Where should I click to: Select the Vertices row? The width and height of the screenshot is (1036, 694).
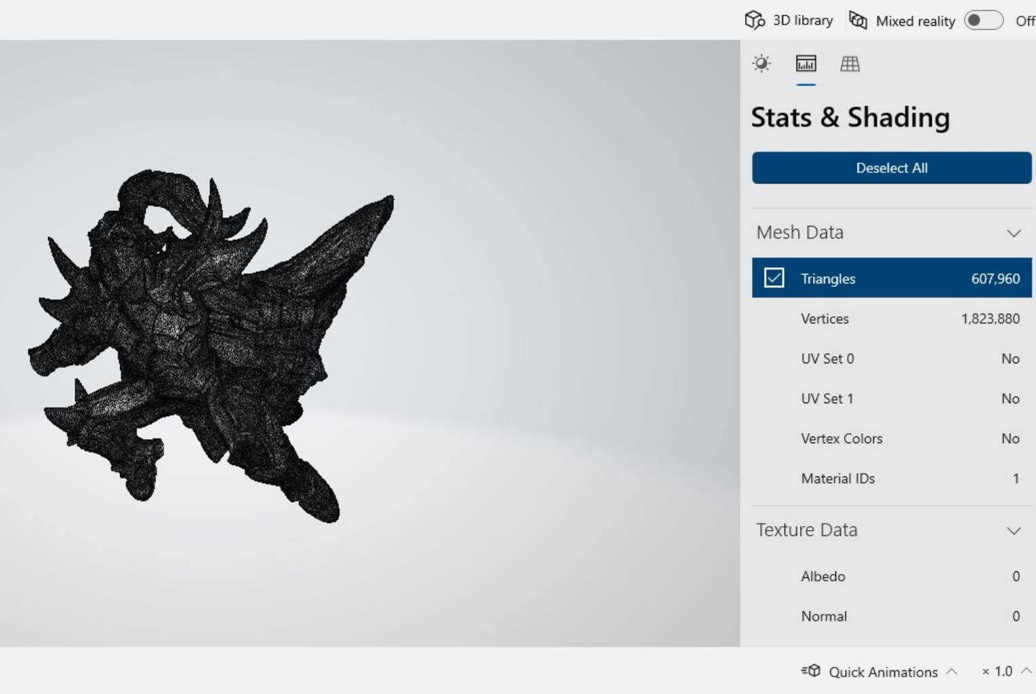point(891,319)
